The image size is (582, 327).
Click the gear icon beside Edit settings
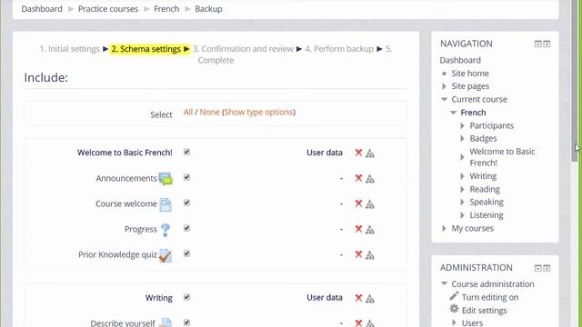tap(454, 309)
